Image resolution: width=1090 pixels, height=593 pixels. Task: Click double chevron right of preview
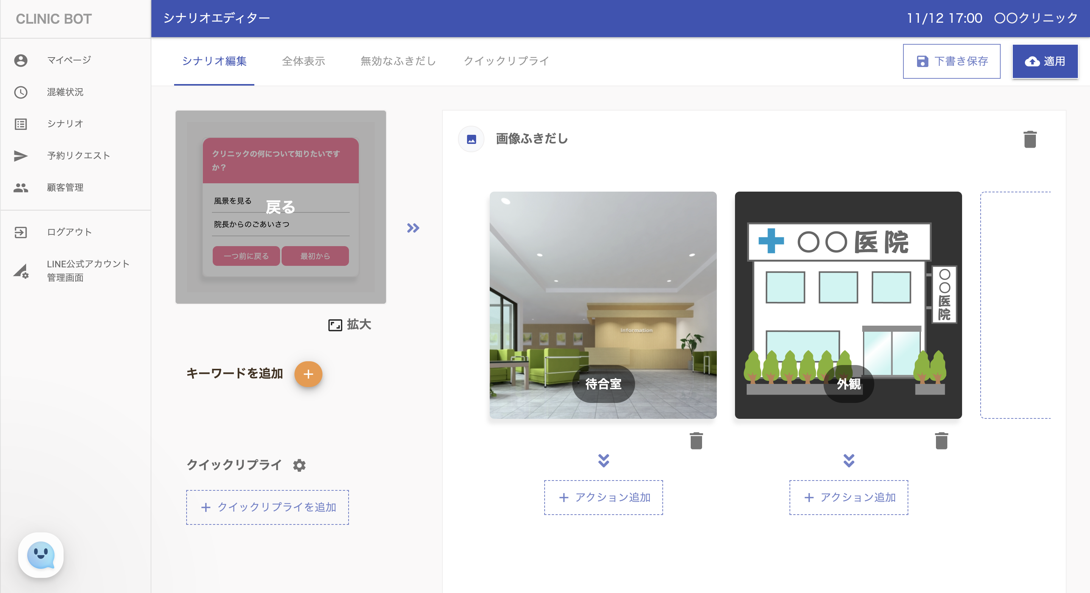pos(413,228)
